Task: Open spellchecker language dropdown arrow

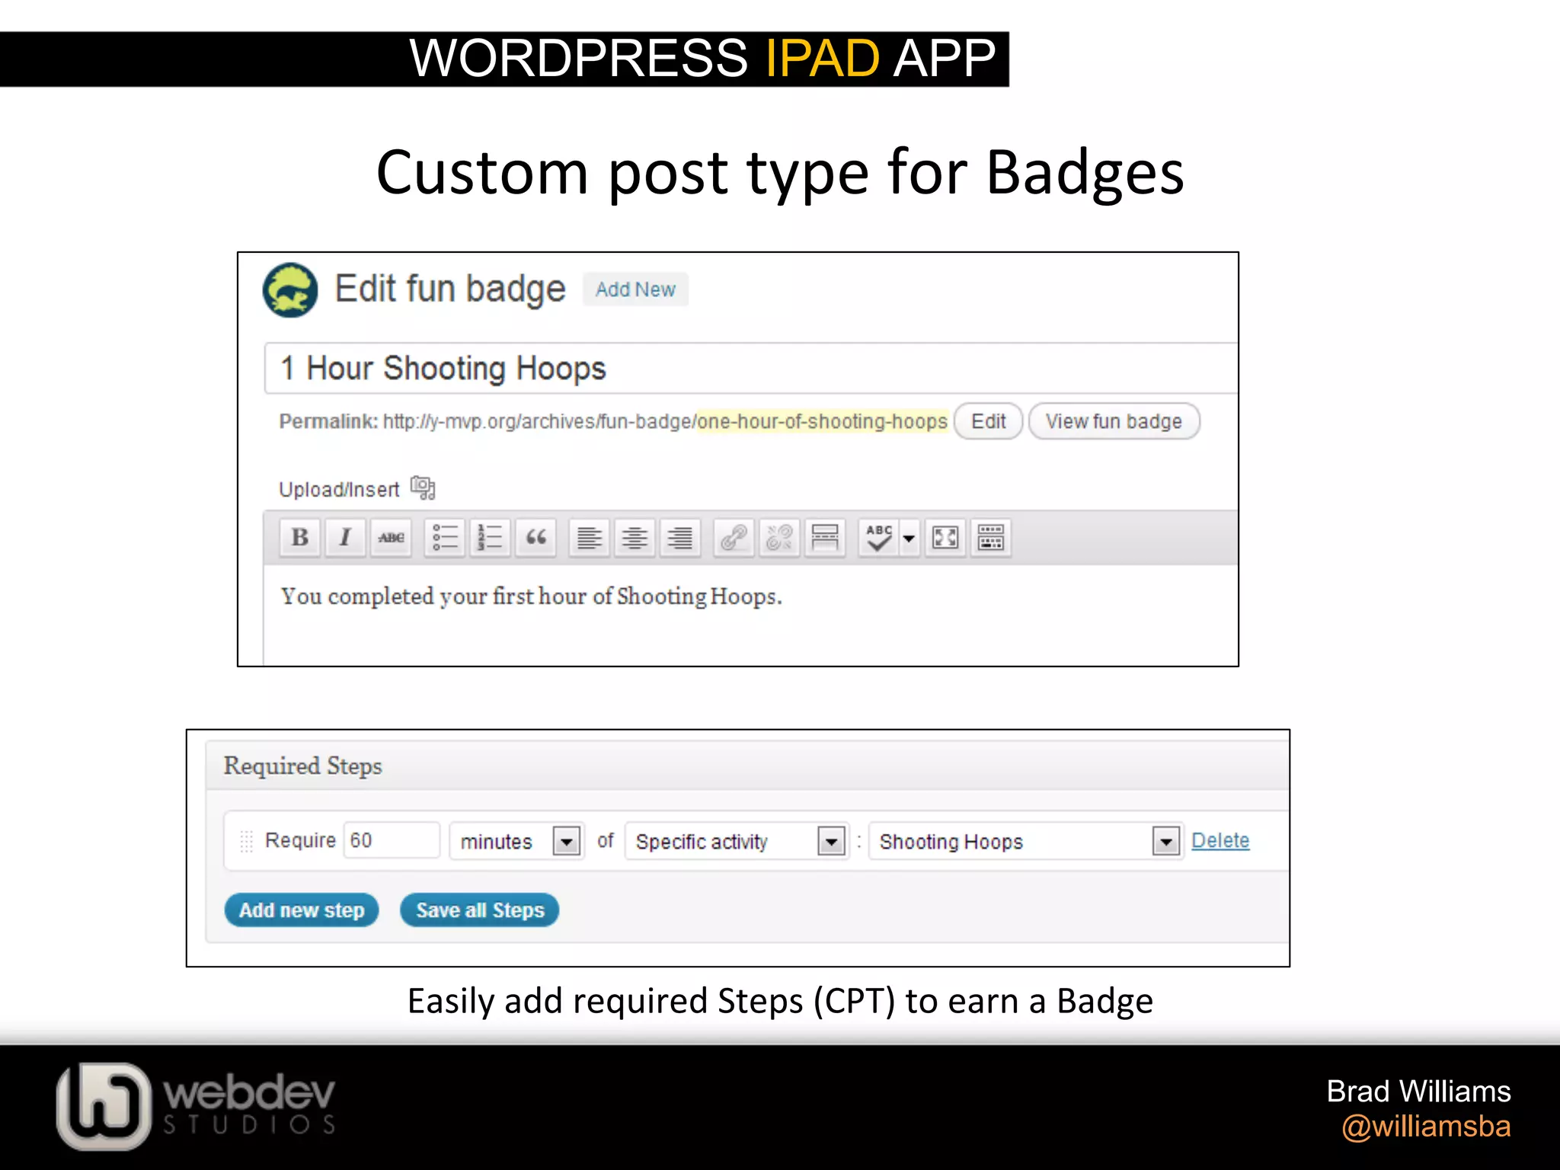Action: [x=909, y=538]
